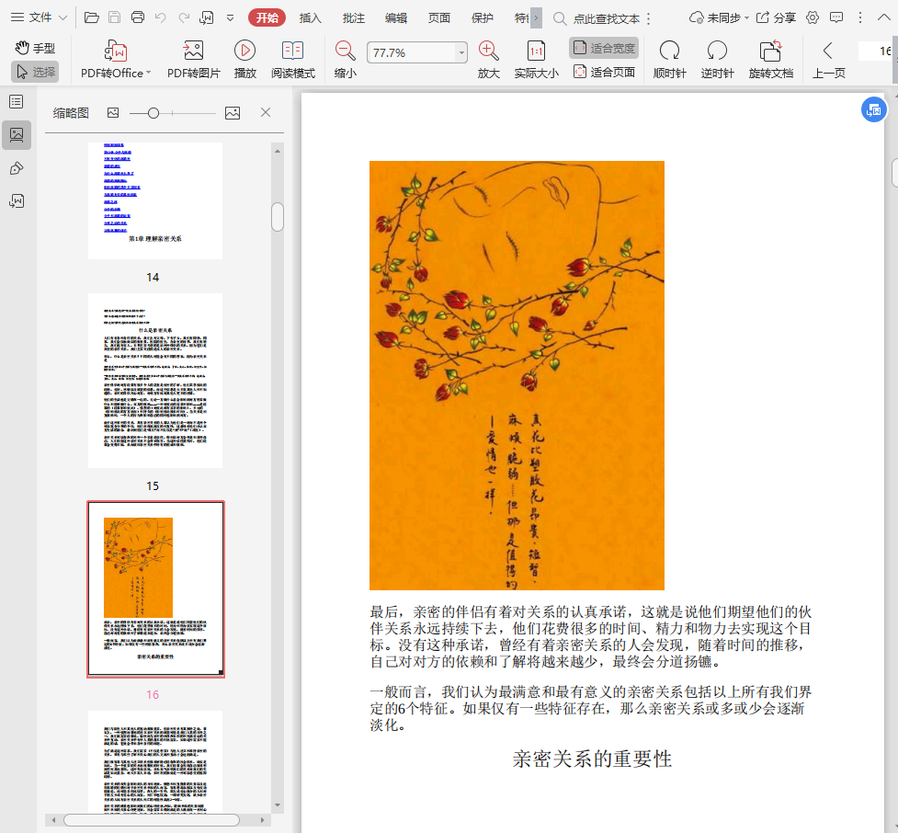898x833 pixels.
Task: Click the thumbnail size slider
Action: click(153, 112)
